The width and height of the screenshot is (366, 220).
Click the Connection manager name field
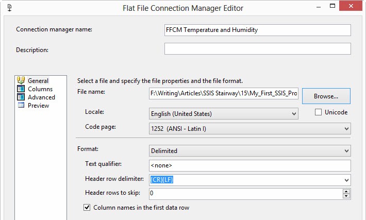pos(257,30)
